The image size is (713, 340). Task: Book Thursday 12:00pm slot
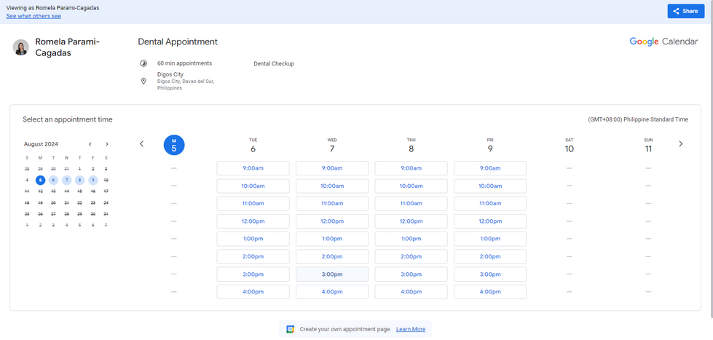coord(411,221)
